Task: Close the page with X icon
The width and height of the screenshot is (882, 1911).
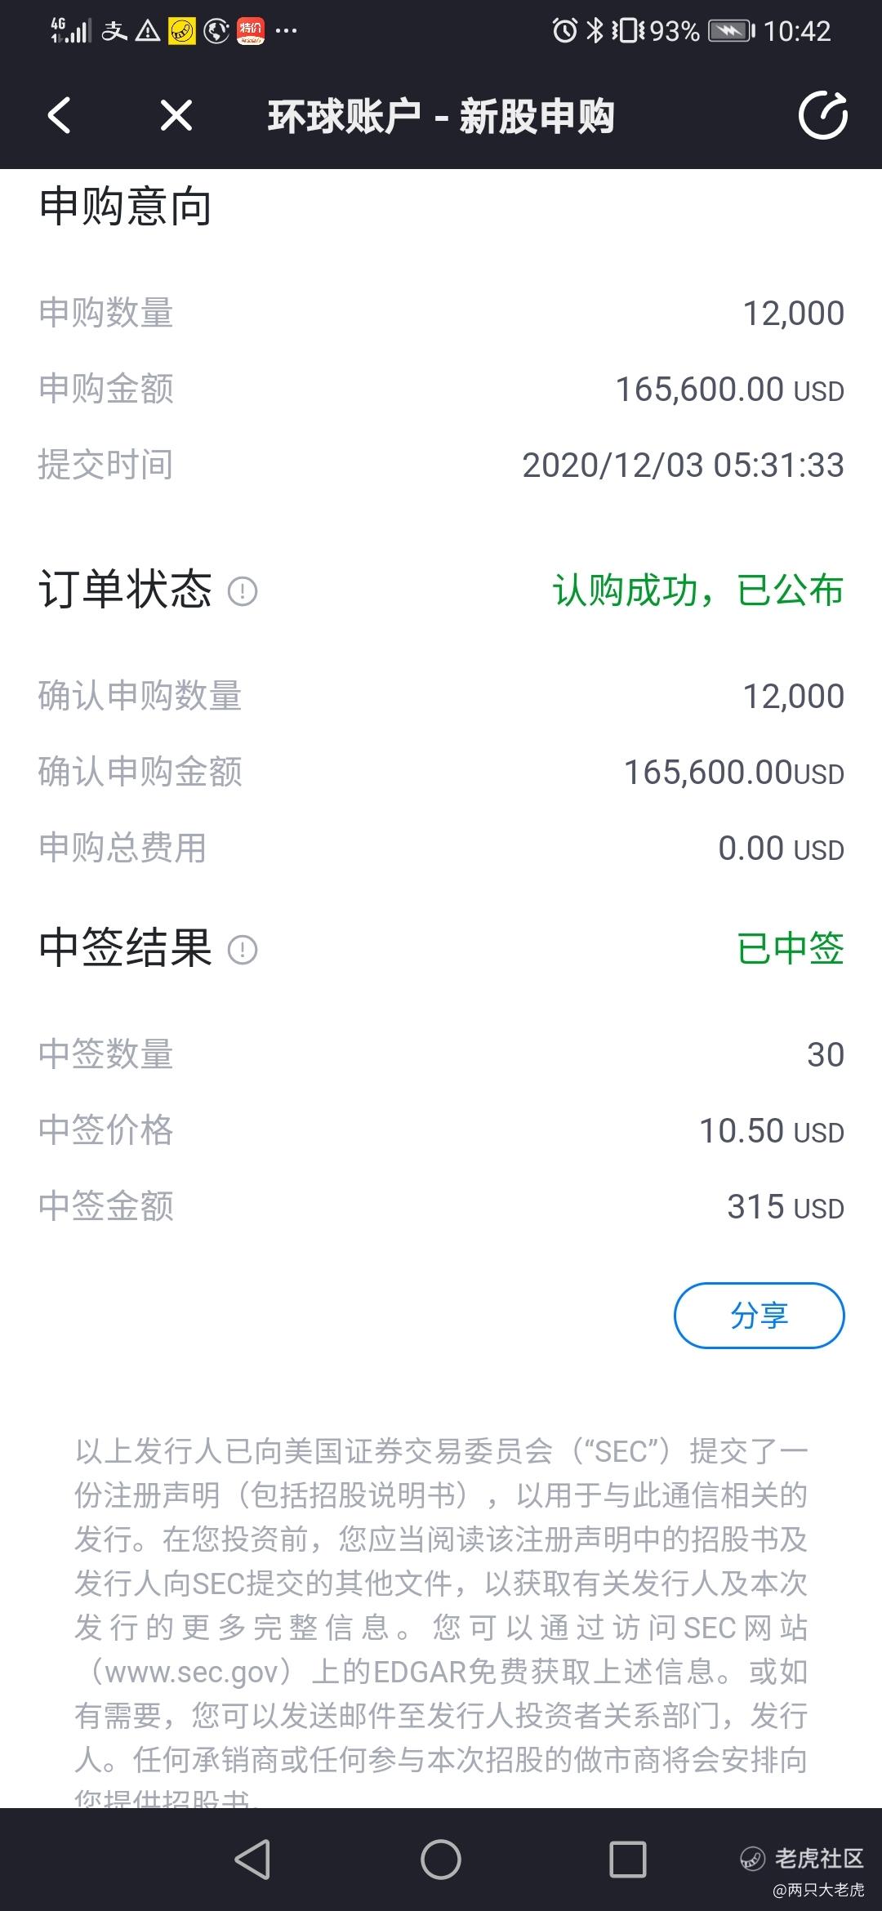Action: (176, 115)
